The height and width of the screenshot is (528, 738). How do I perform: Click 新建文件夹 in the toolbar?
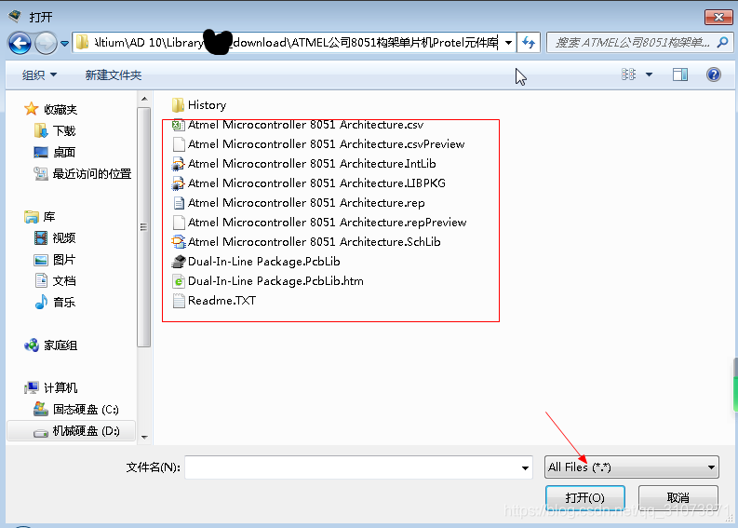(x=113, y=74)
